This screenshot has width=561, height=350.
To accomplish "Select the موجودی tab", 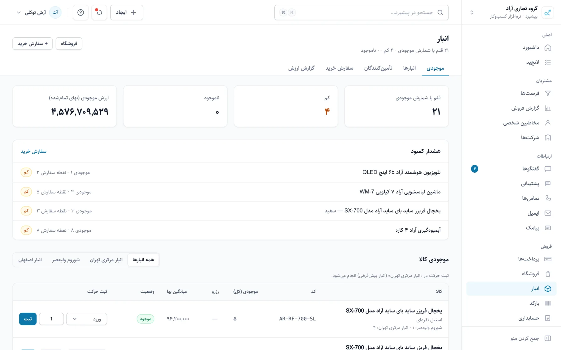I will pos(435,68).
